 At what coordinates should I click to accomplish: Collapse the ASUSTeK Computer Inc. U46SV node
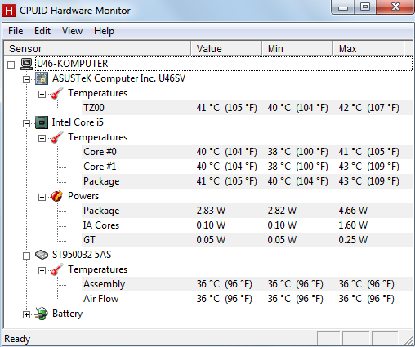click(26, 79)
